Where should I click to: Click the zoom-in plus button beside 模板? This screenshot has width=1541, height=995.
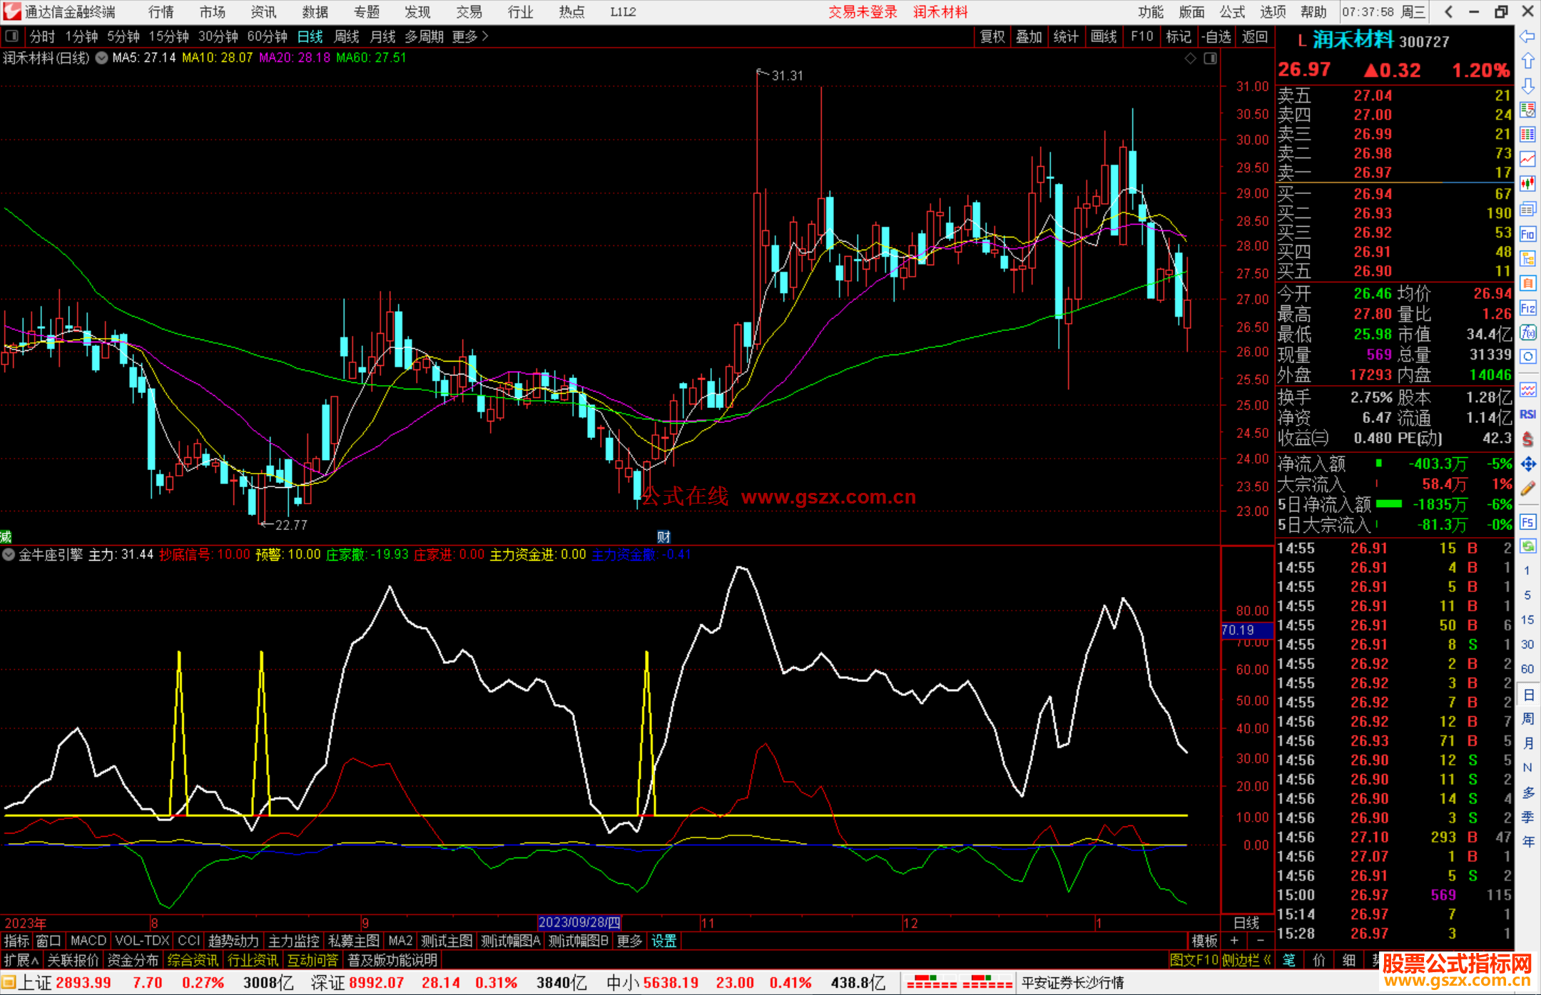click(x=1234, y=941)
